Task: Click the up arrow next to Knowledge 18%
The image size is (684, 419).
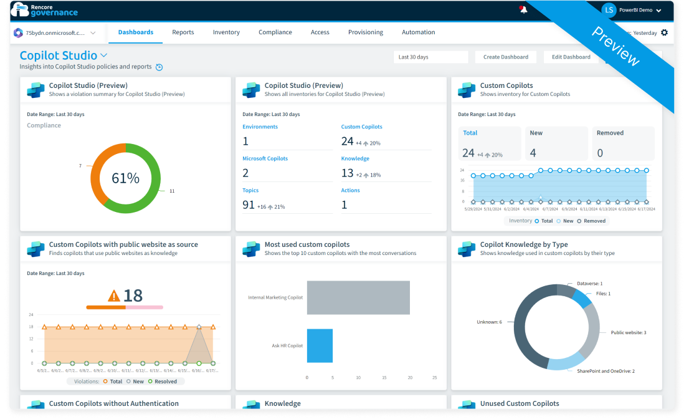Action: (x=366, y=175)
